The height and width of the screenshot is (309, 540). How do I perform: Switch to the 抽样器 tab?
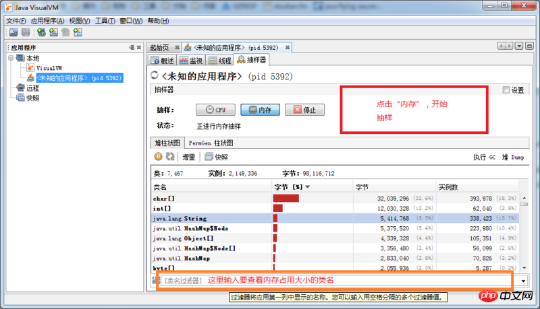[251, 60]
